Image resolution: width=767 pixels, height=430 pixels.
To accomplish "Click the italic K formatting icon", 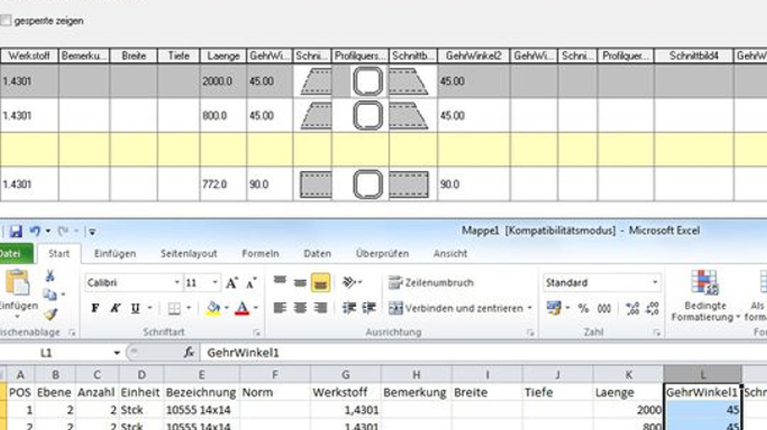I will click(x=116, y=309).
